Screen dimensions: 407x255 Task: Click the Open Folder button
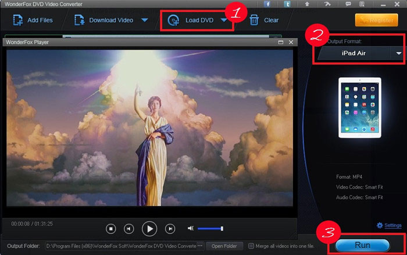(x=224, y=246)
